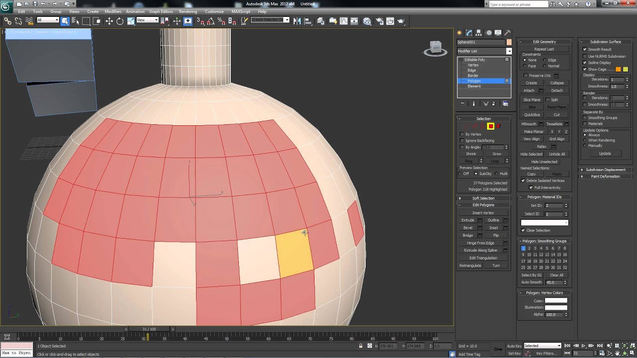Open the Rendering menu
The height and width of the screenshot is (358, 637).
[188, 11]
